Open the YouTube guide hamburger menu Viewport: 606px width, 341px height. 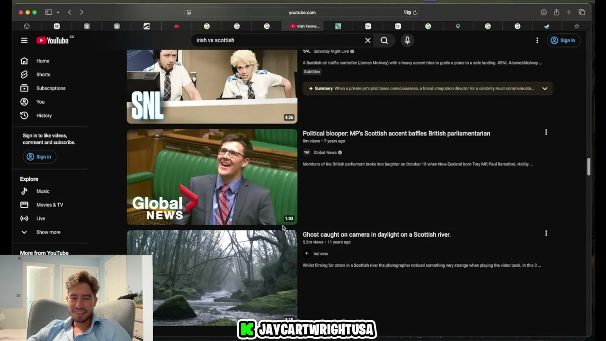[x=24, y=40]
